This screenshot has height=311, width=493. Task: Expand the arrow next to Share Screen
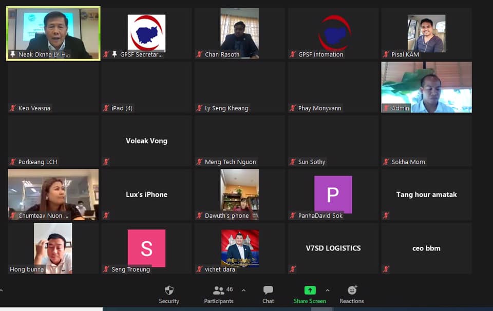327,290
